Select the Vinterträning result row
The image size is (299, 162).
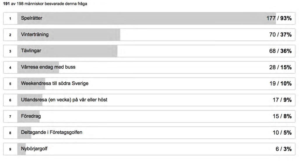(x=149, y=35)
